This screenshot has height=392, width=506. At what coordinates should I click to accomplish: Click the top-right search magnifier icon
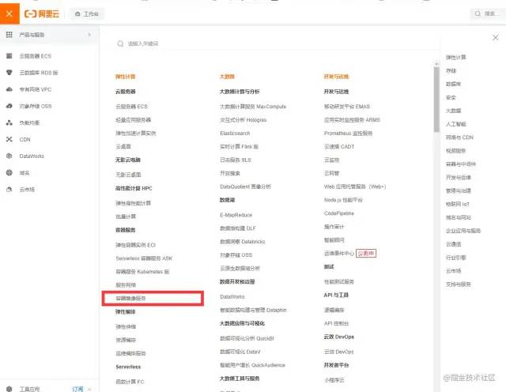[478, 13]
